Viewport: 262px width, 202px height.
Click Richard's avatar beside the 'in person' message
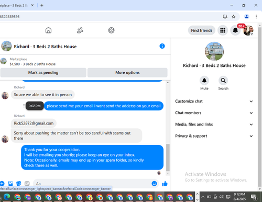click(5, 95)
